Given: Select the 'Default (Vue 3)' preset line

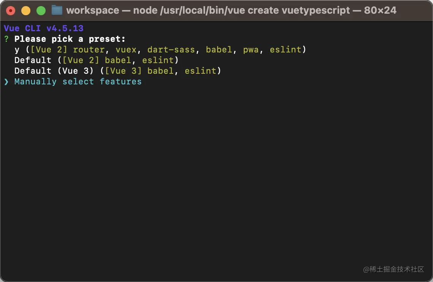Looking at the screenshot, I should coord(118,71).
